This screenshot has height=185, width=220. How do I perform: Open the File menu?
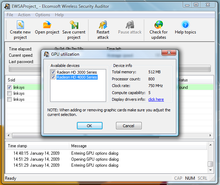(x=10, y=15)
